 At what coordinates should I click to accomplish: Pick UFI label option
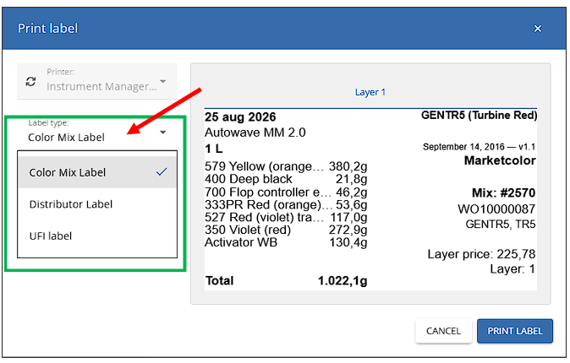point(97,236)
